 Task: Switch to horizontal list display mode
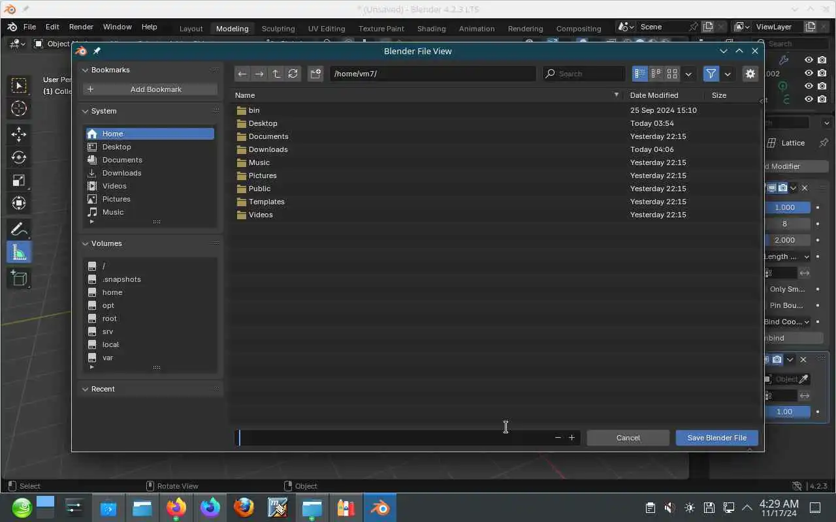656,74
